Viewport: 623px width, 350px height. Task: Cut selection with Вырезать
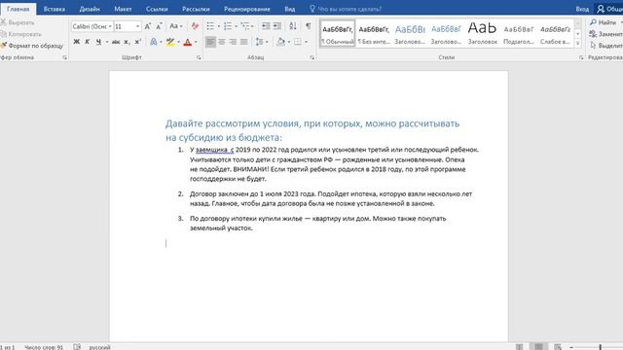(18, 22)
